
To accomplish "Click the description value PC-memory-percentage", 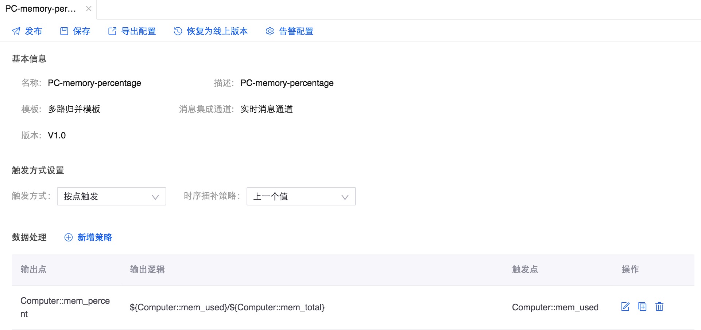I will (287, 83).
